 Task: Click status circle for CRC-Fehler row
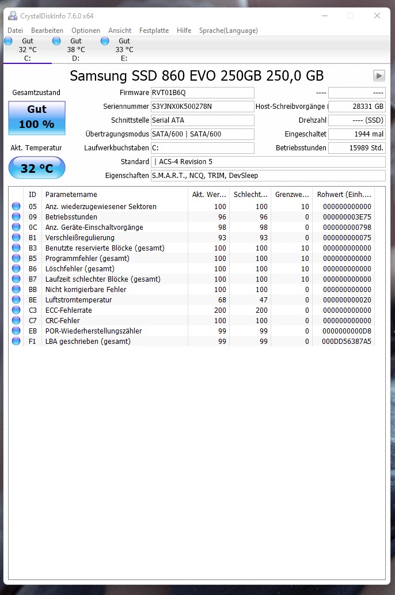pyautogui.click(x=16, y=320)
